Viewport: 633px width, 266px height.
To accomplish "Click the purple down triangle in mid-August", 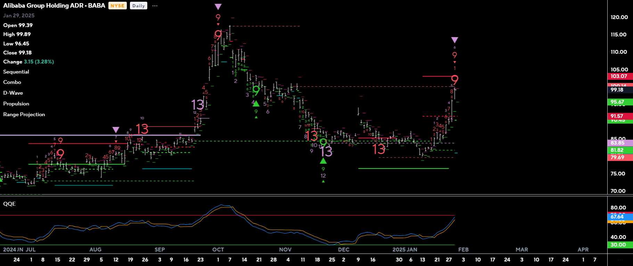I will [x=116, y=130].
